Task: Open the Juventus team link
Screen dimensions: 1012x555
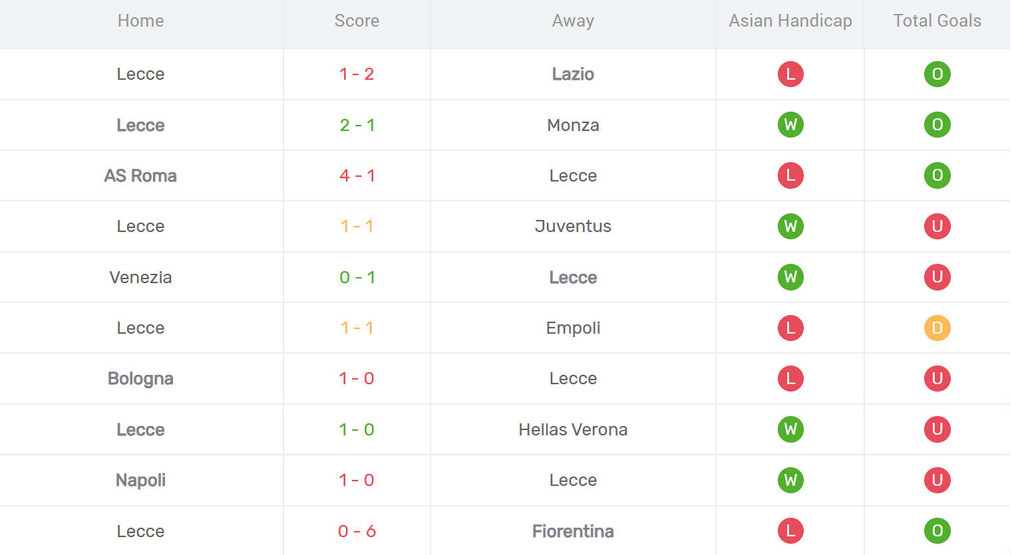Action: (x=573, y=226)
